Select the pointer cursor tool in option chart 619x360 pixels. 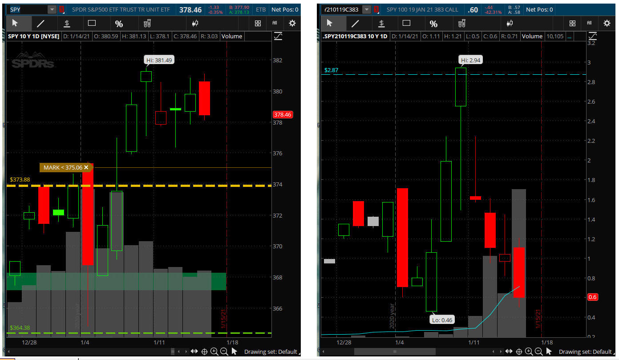click(x=330, y=24)
